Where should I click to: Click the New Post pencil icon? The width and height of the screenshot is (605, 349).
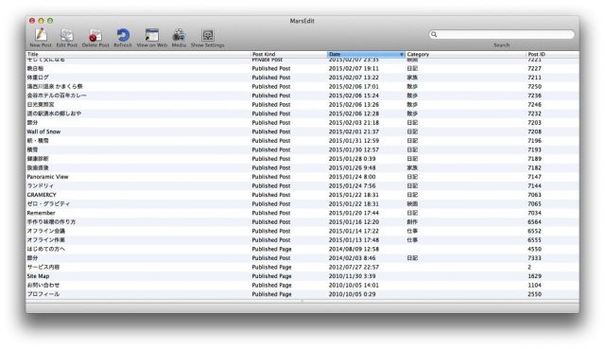[41, 35]
